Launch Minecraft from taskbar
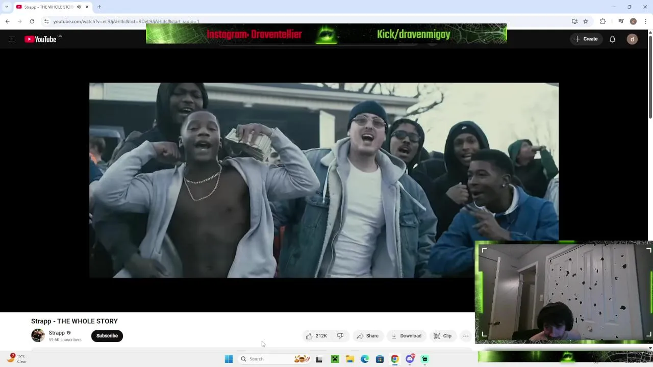Image resolution: width=653 pixels, height=367 pixels. click(x=335, y=359)
